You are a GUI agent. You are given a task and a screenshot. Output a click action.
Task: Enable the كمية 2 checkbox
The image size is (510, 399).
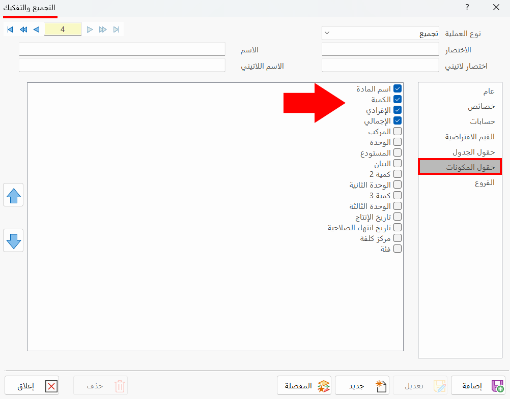(x=398, y=174)
